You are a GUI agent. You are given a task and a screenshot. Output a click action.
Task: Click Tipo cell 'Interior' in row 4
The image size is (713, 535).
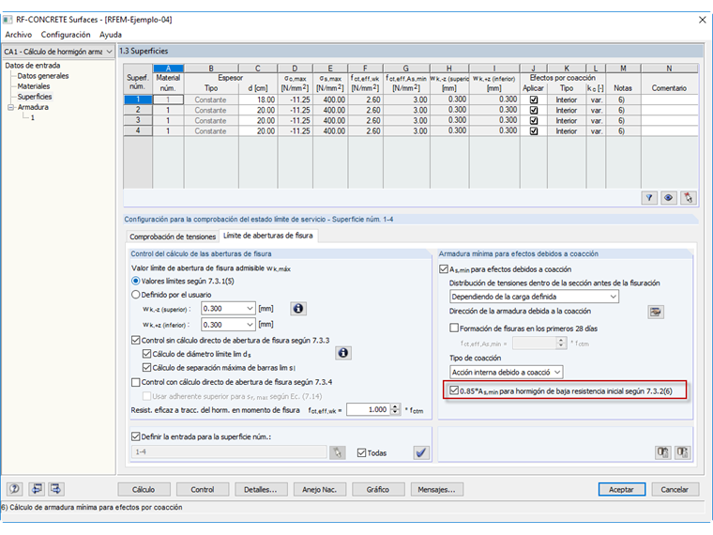567,131
